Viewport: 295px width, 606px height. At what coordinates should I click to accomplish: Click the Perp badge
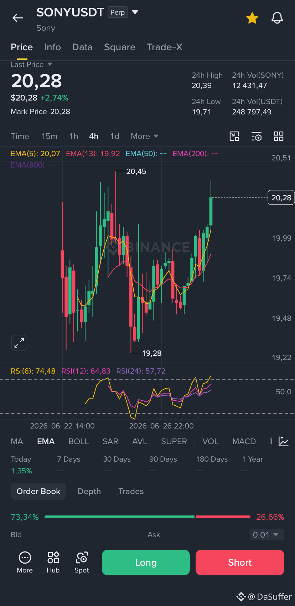click(118, 12)
